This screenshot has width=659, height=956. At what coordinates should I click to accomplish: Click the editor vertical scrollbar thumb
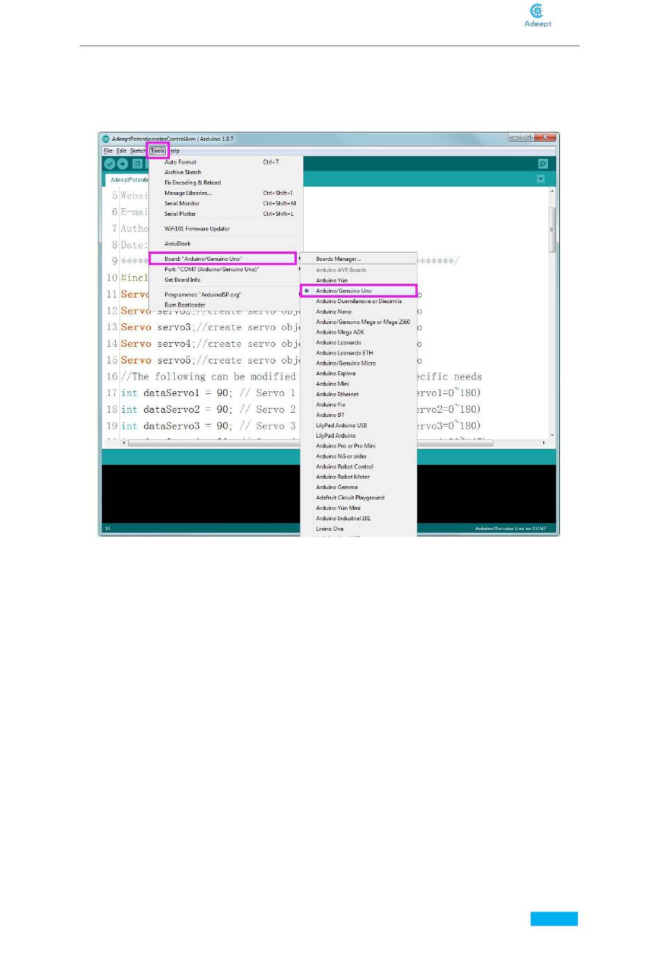pos(552,229)
